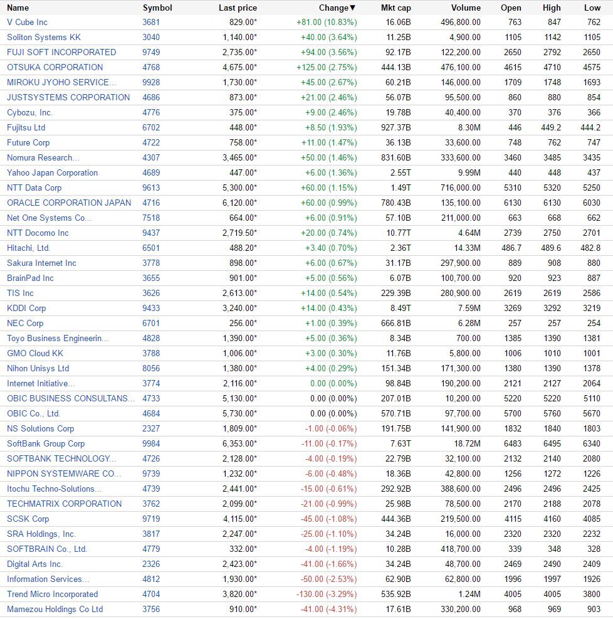Image resolution: width=613 pixels, height=619 pixels.
Task: Sort table by Symbol column header
Action: point(157,8)
